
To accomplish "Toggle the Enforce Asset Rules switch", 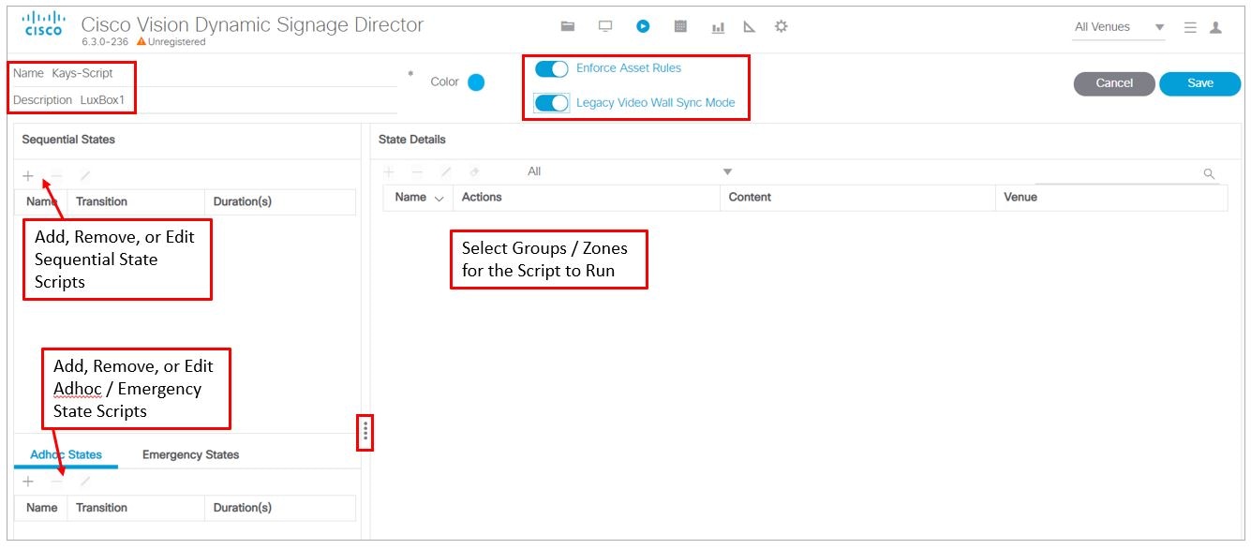I will pyautogui.click(x=552, y=69).
